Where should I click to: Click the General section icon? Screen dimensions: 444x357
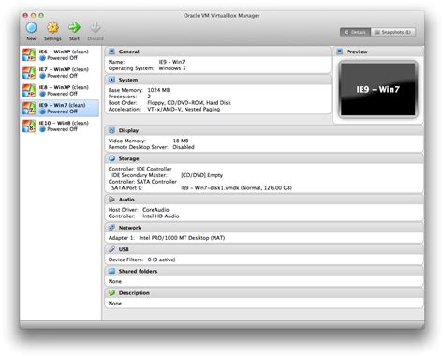tap(111, 52)
